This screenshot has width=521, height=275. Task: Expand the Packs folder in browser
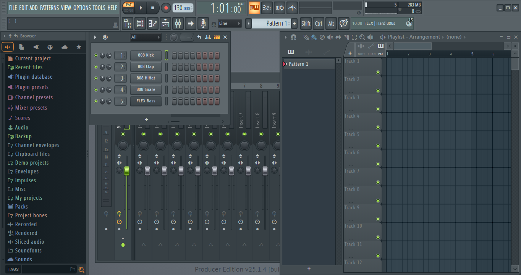21,207
